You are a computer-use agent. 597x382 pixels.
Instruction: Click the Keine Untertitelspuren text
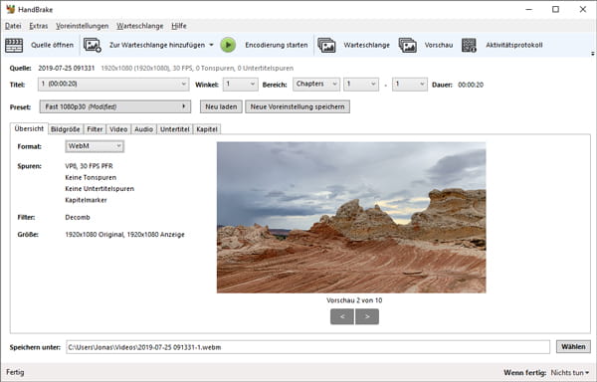click(x=99, y=189)
